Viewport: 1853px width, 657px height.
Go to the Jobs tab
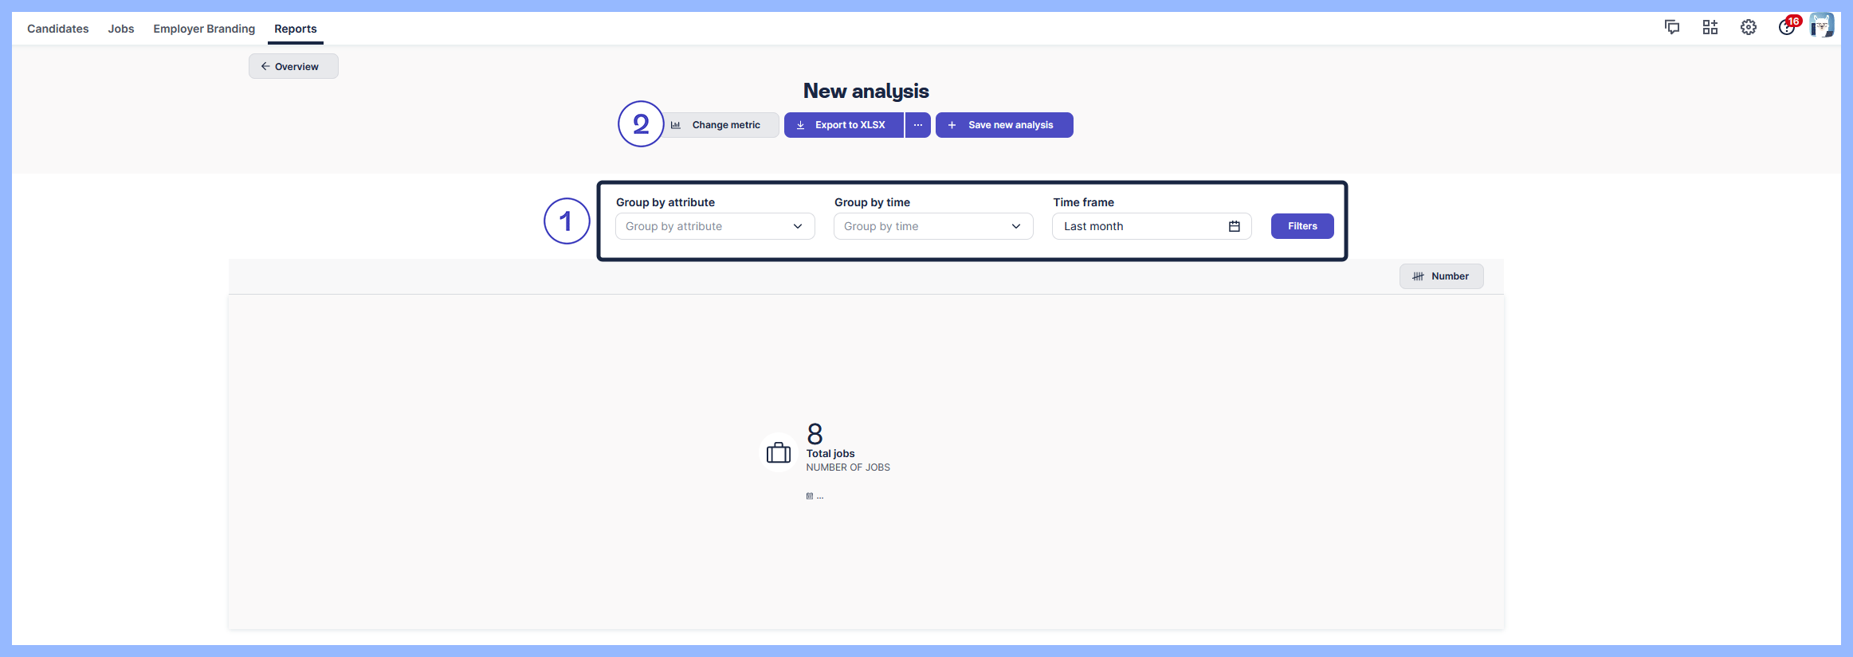[121, 29]
